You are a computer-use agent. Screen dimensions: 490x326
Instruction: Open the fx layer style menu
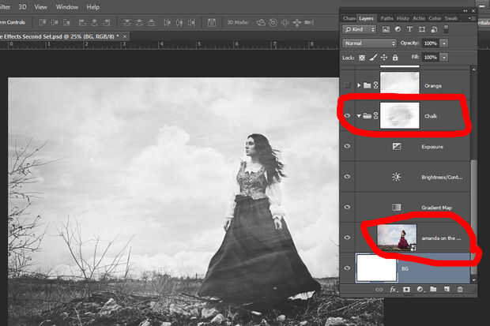click(x=393, y=290)
